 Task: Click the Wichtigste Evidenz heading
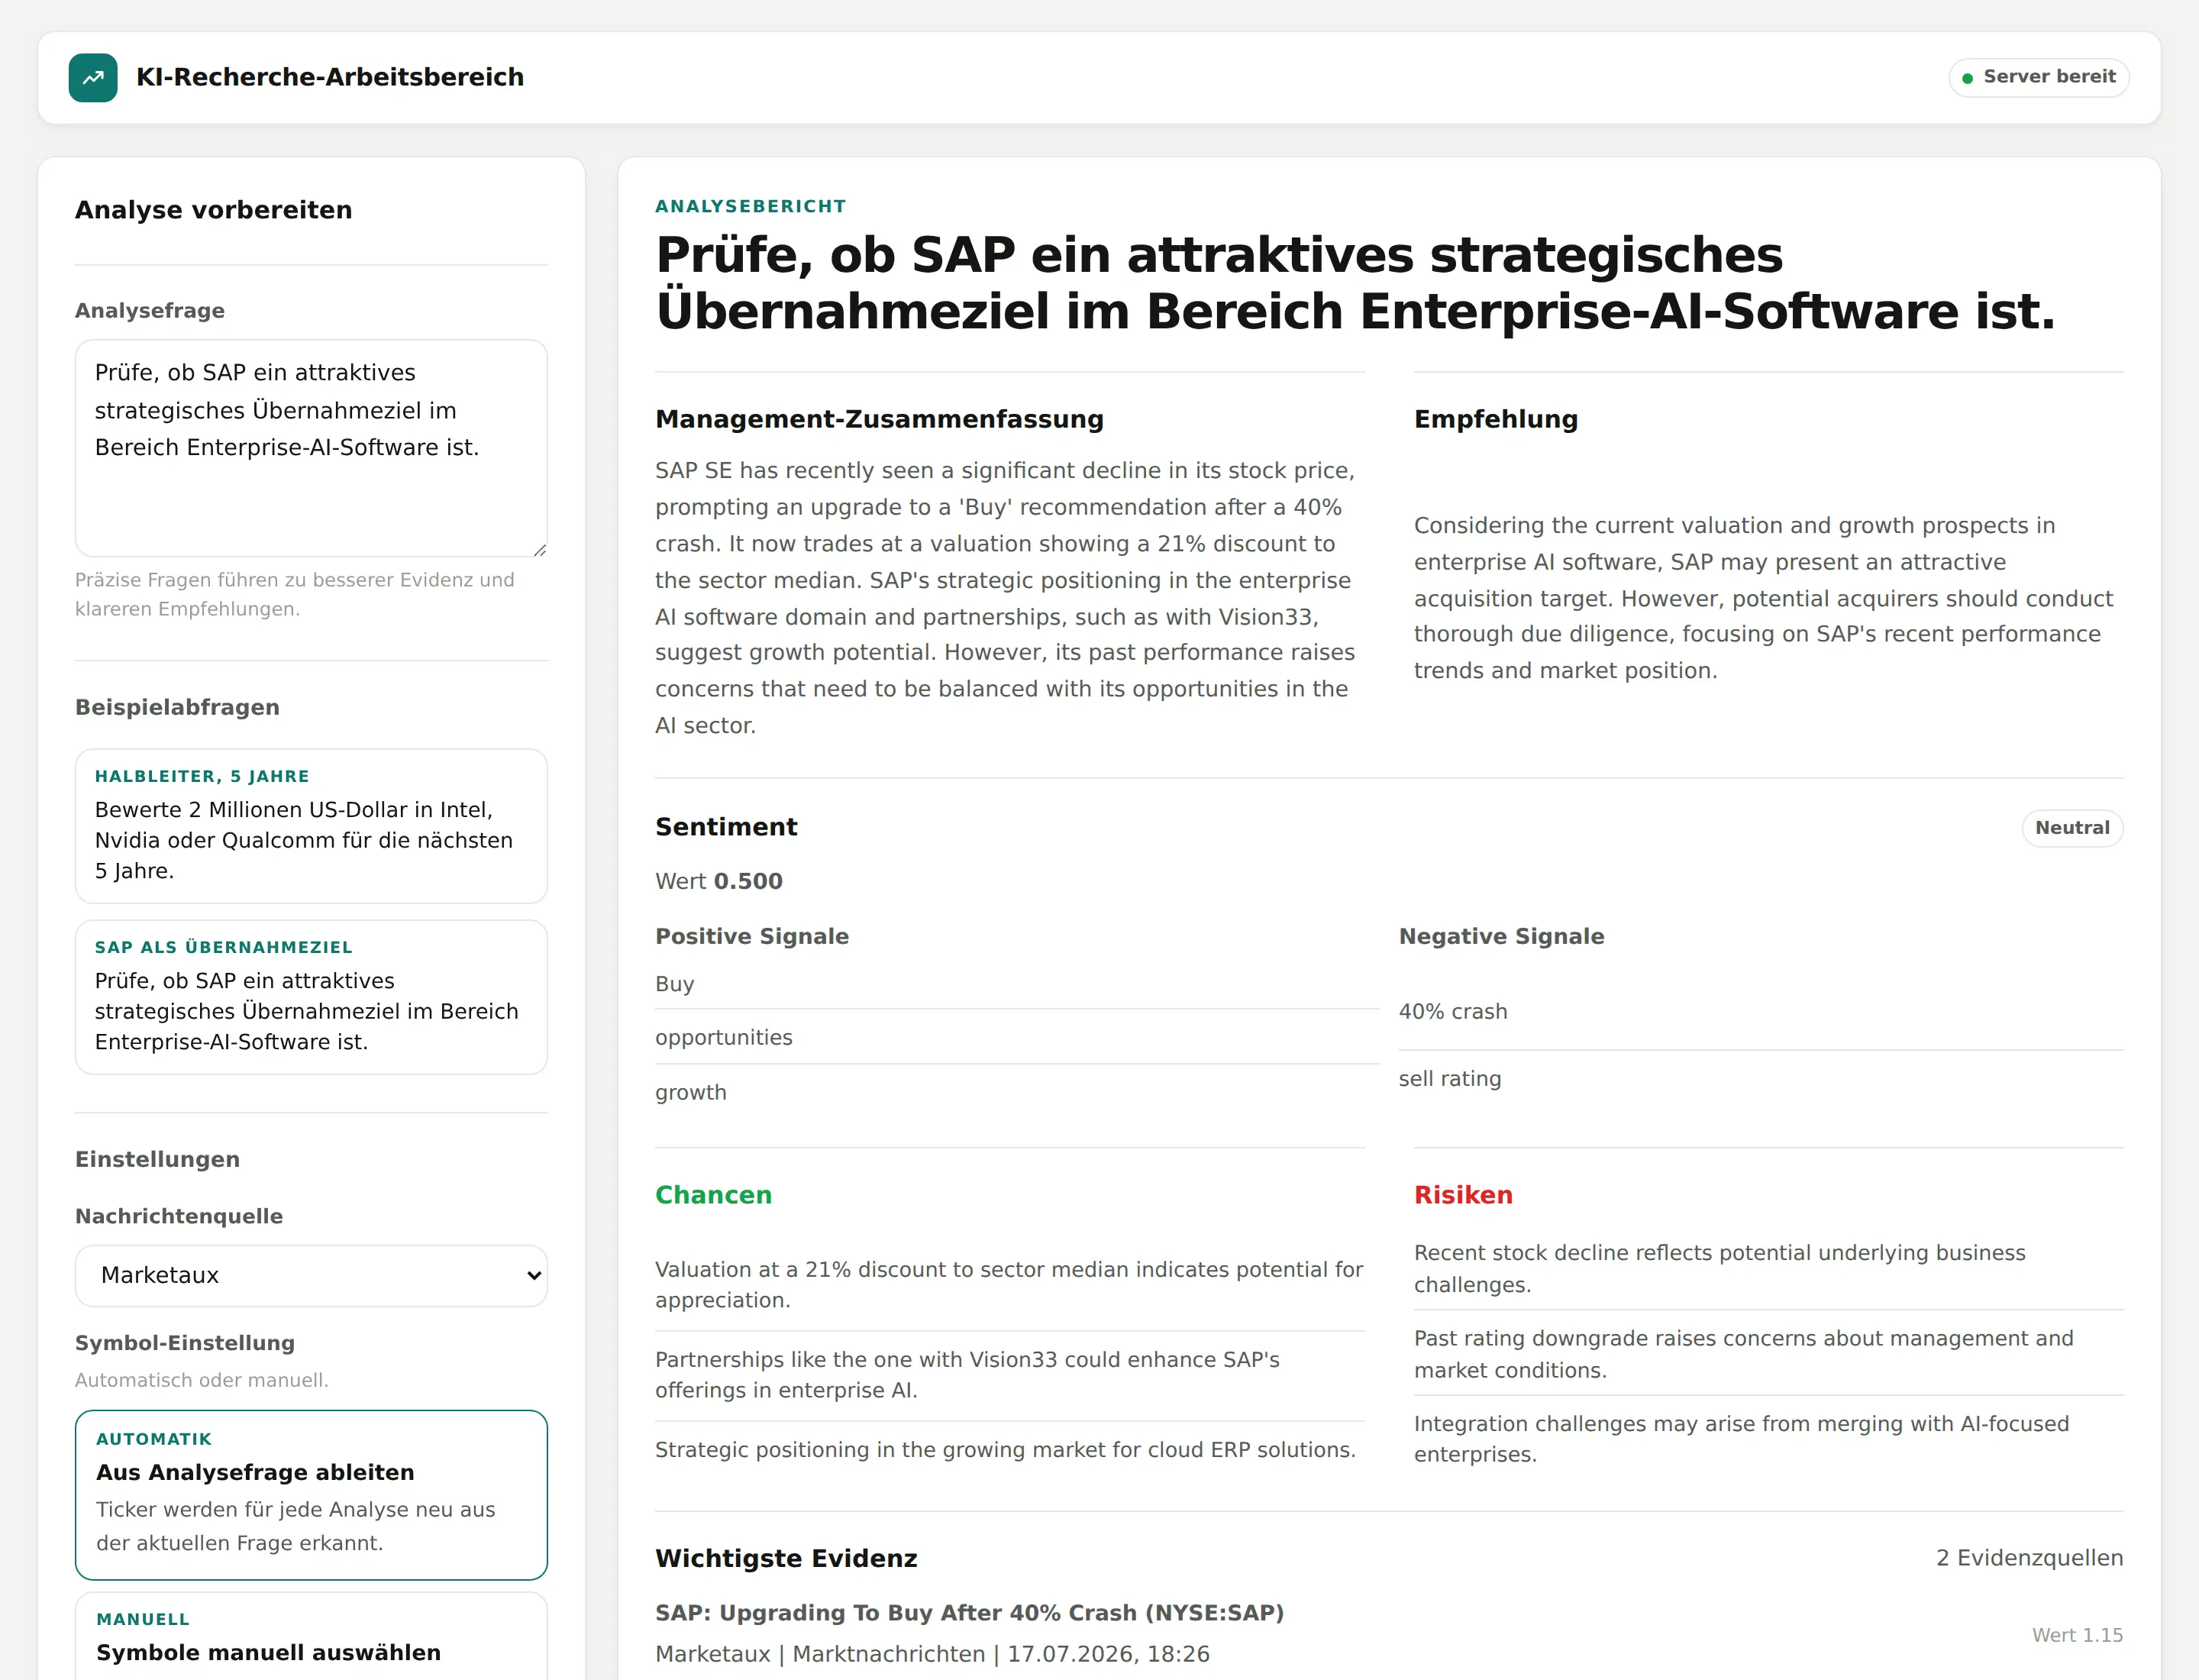click(x=786, y=1558)
